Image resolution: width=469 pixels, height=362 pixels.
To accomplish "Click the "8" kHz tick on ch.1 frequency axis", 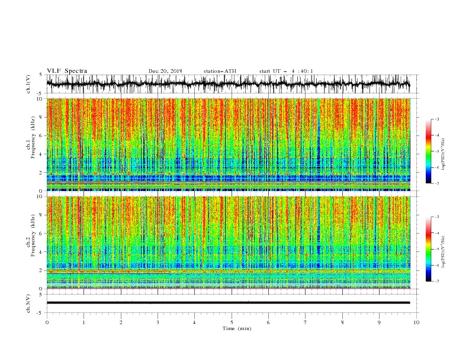I will pyautogui.click(x=41, y=117).
